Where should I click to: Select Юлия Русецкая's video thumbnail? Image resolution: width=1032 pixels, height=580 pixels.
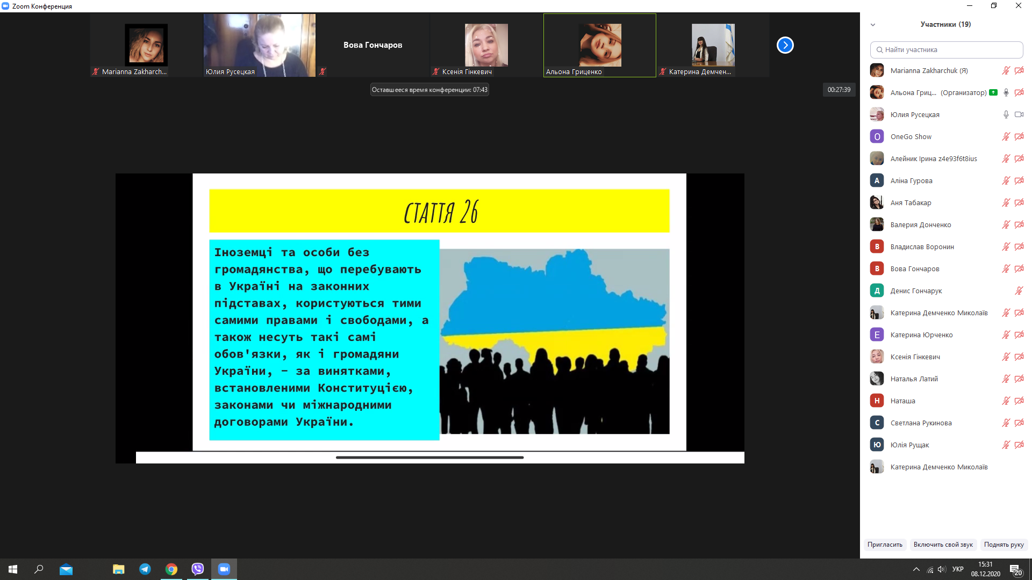[260, 45]
